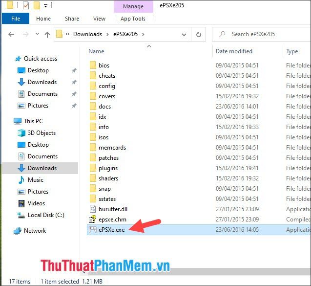Click the isos folder icon
This screenshot has height=286, width=311.
(x=93, y=137)
